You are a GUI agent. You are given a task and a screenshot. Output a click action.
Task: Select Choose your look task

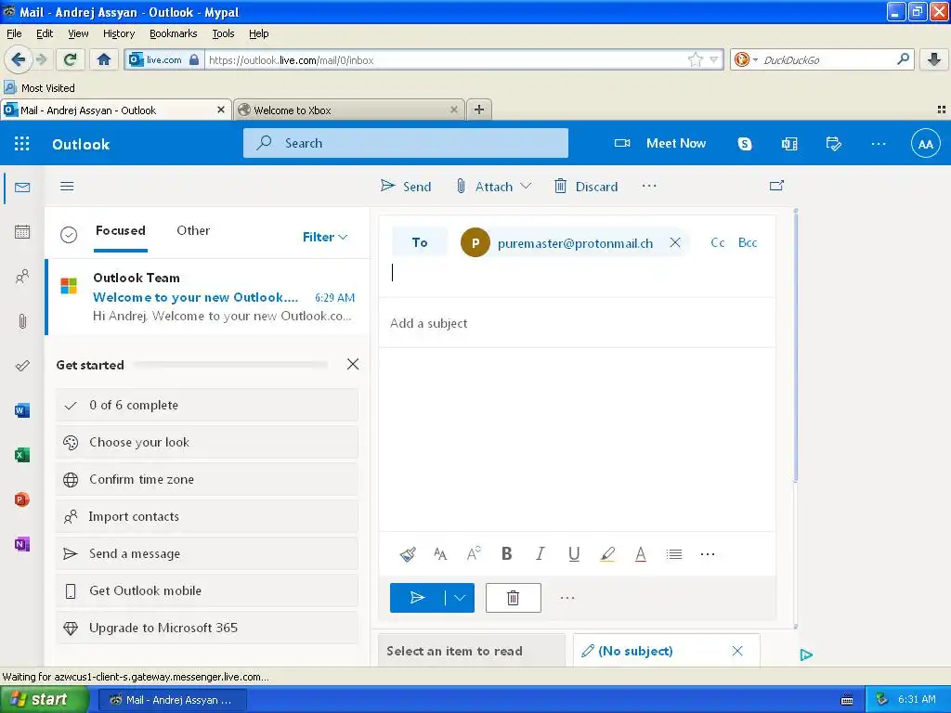[x=207, y=442]
